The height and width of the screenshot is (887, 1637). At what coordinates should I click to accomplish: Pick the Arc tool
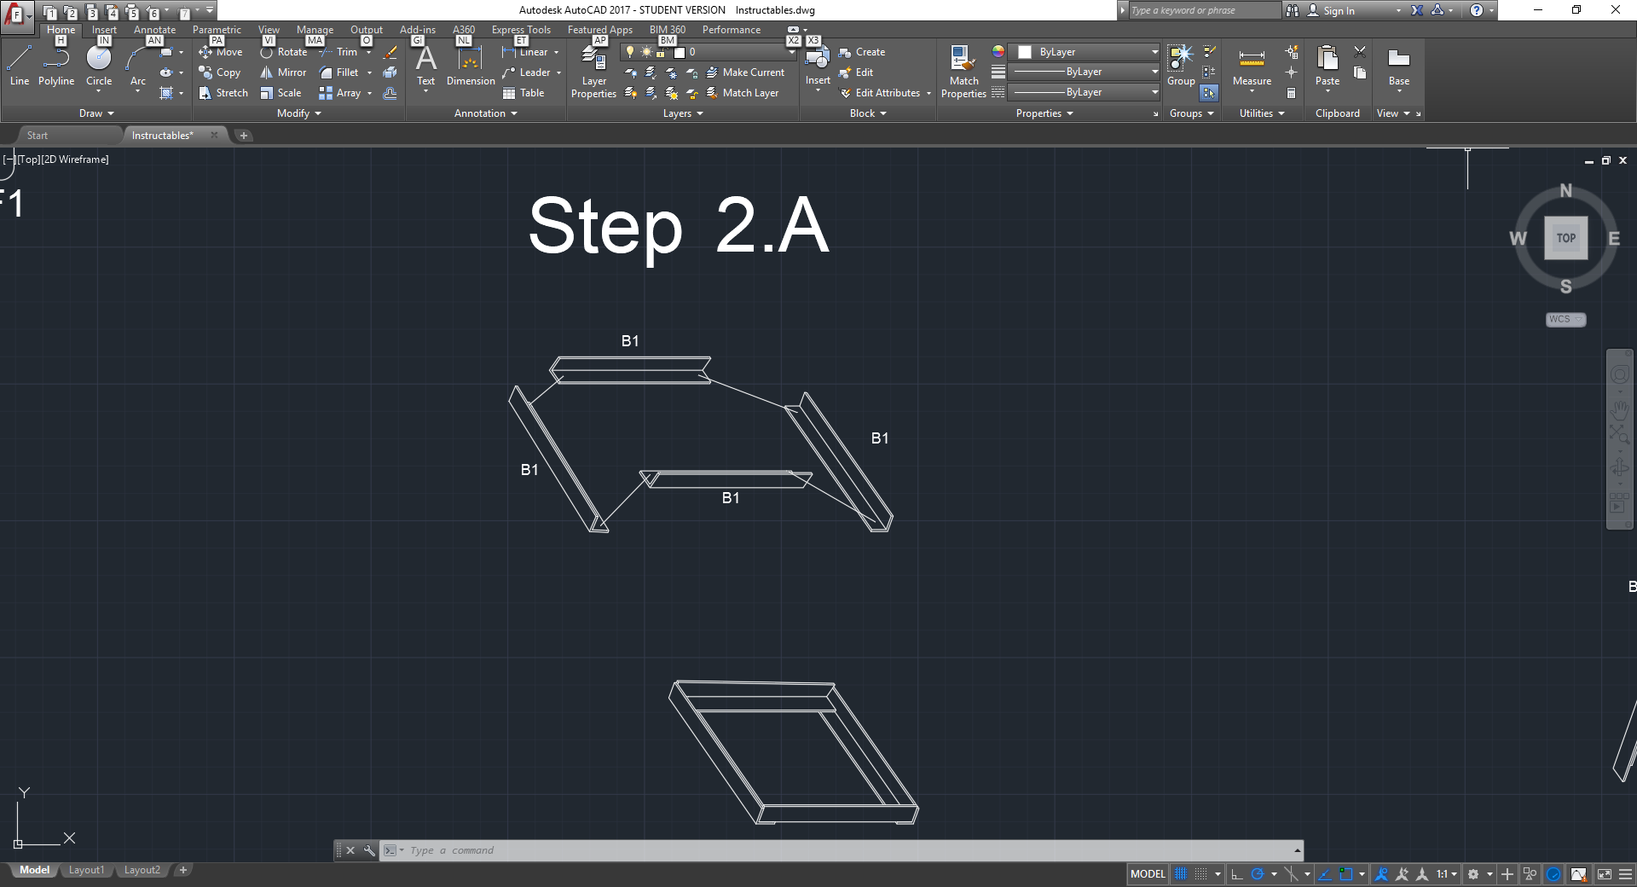pyautogui.click(x=137, y=66)
